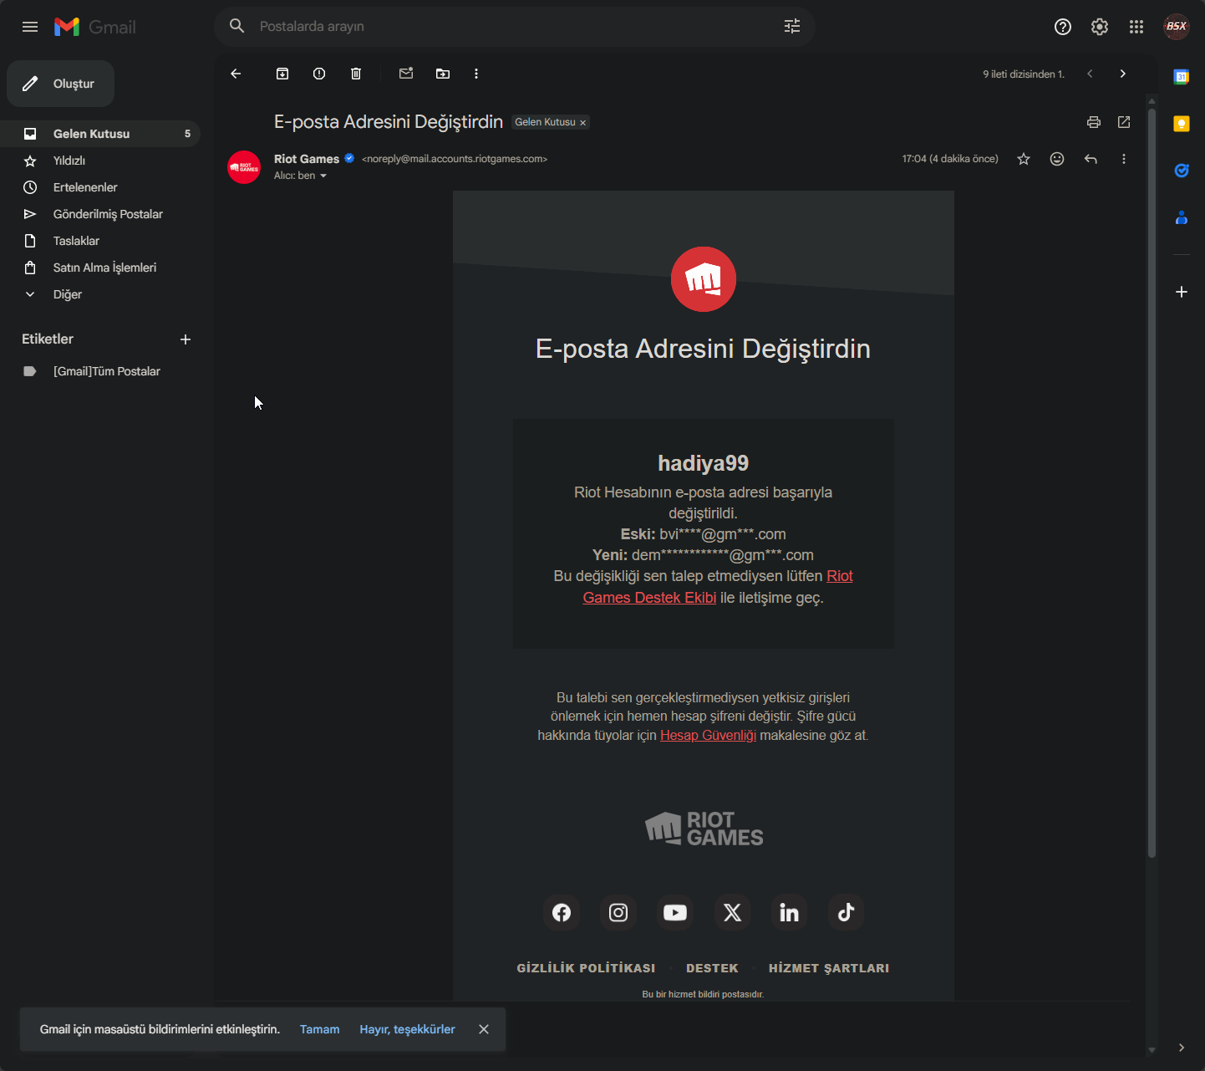
Task: Open Riot Games Facebook page
Action: 562,912
